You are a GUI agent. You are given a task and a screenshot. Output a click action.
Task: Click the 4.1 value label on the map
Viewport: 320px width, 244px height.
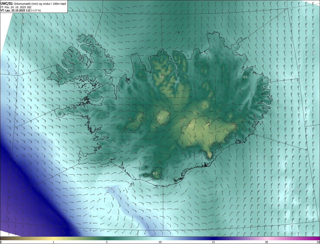coord(155,174)
